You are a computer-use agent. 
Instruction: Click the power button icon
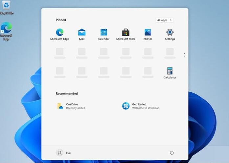[x=172, y=153]
